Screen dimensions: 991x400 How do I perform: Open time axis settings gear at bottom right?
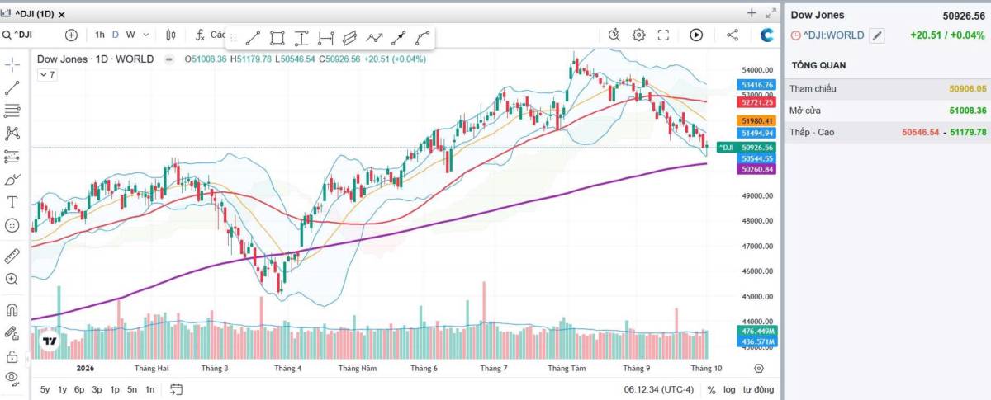point(760,369)
